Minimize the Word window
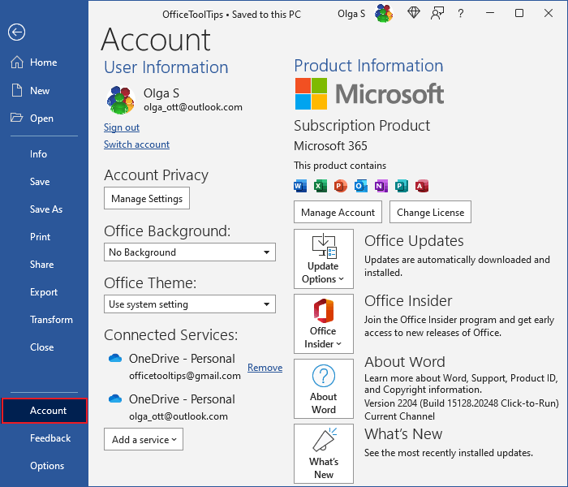Viewport: 568px width, 487px height. (490, 14)
